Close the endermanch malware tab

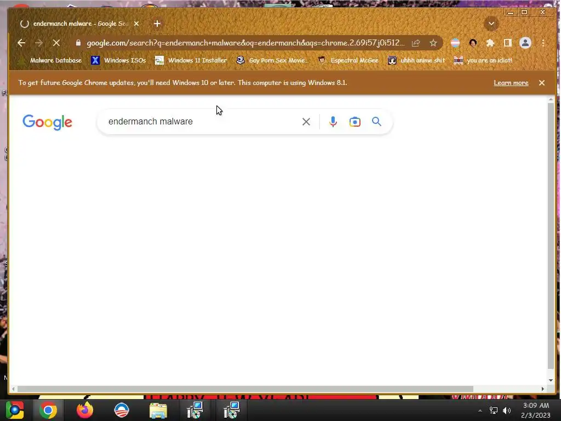point(136,24)
